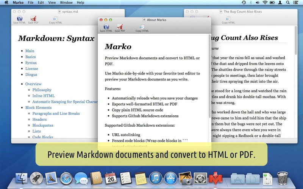The height and width of the screenshot is (189, 303).
Task: Open the Window menu
Action: (x=66, y=3)
